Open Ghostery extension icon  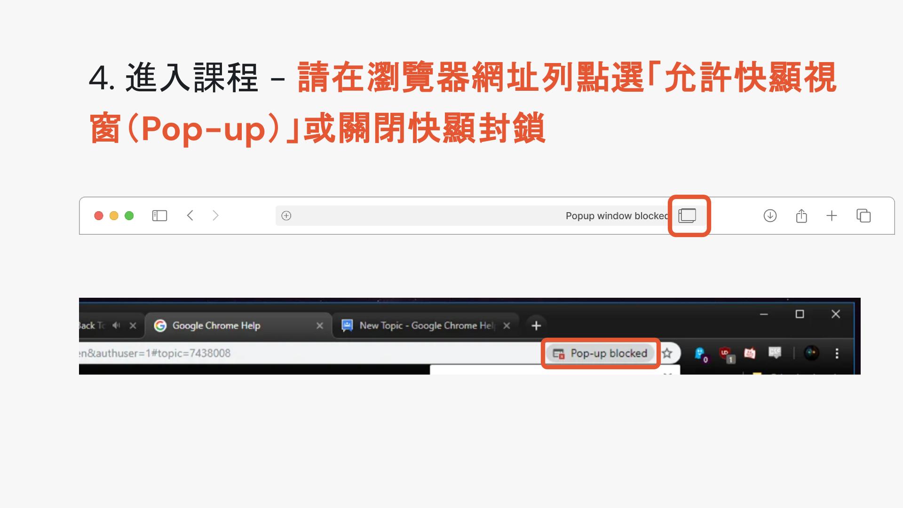(x=700, y=354)
